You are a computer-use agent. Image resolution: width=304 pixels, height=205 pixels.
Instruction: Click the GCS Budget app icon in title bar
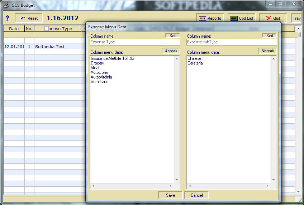[x=6, y=5]
